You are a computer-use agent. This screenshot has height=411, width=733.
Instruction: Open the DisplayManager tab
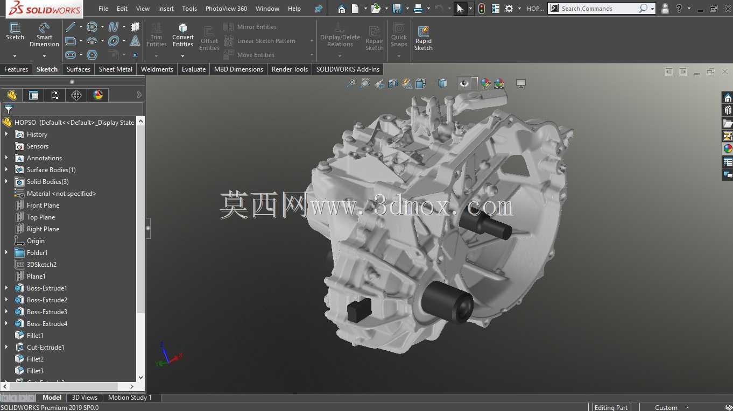click(x=98, y=95)
